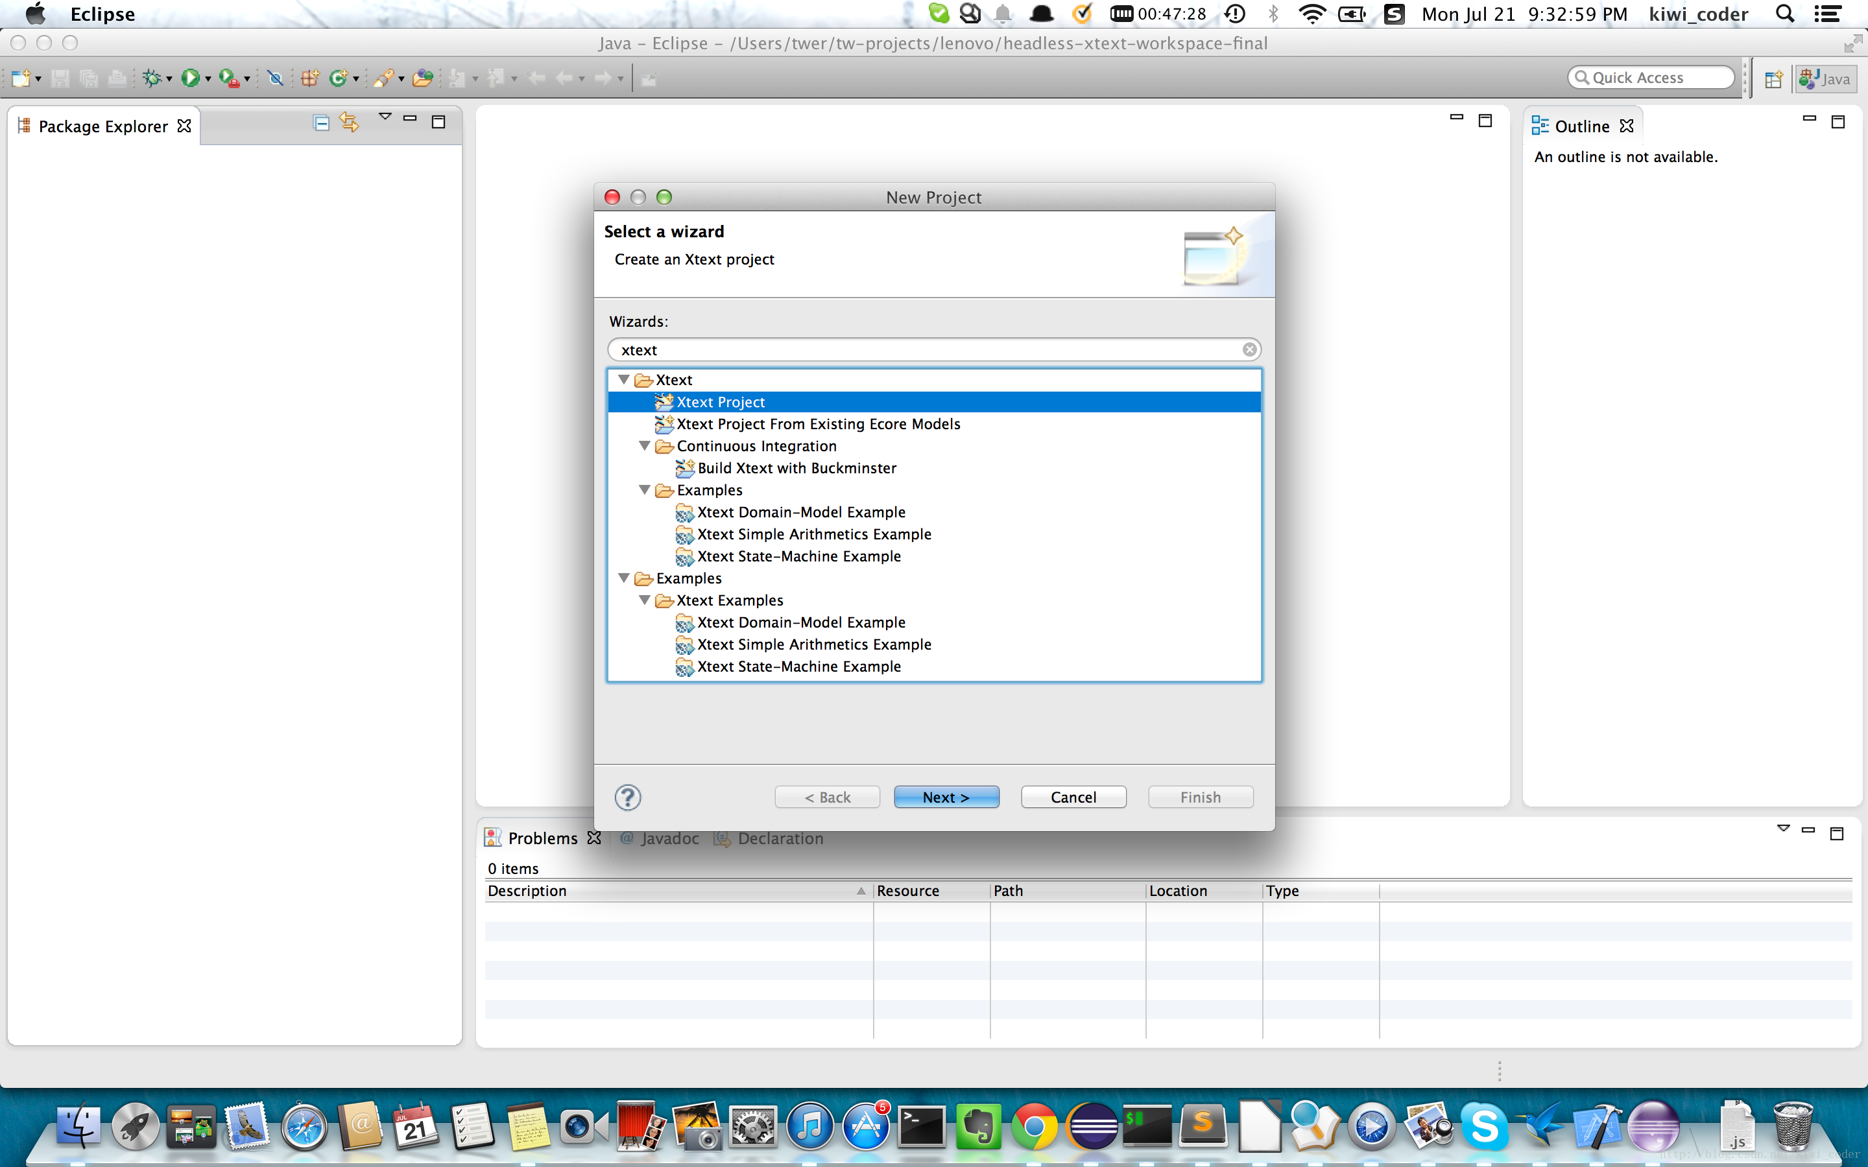Select first Xtext Domain-Model Example under Xtext
This screenshot has height=1167, width=1868.
pos(791,512)
